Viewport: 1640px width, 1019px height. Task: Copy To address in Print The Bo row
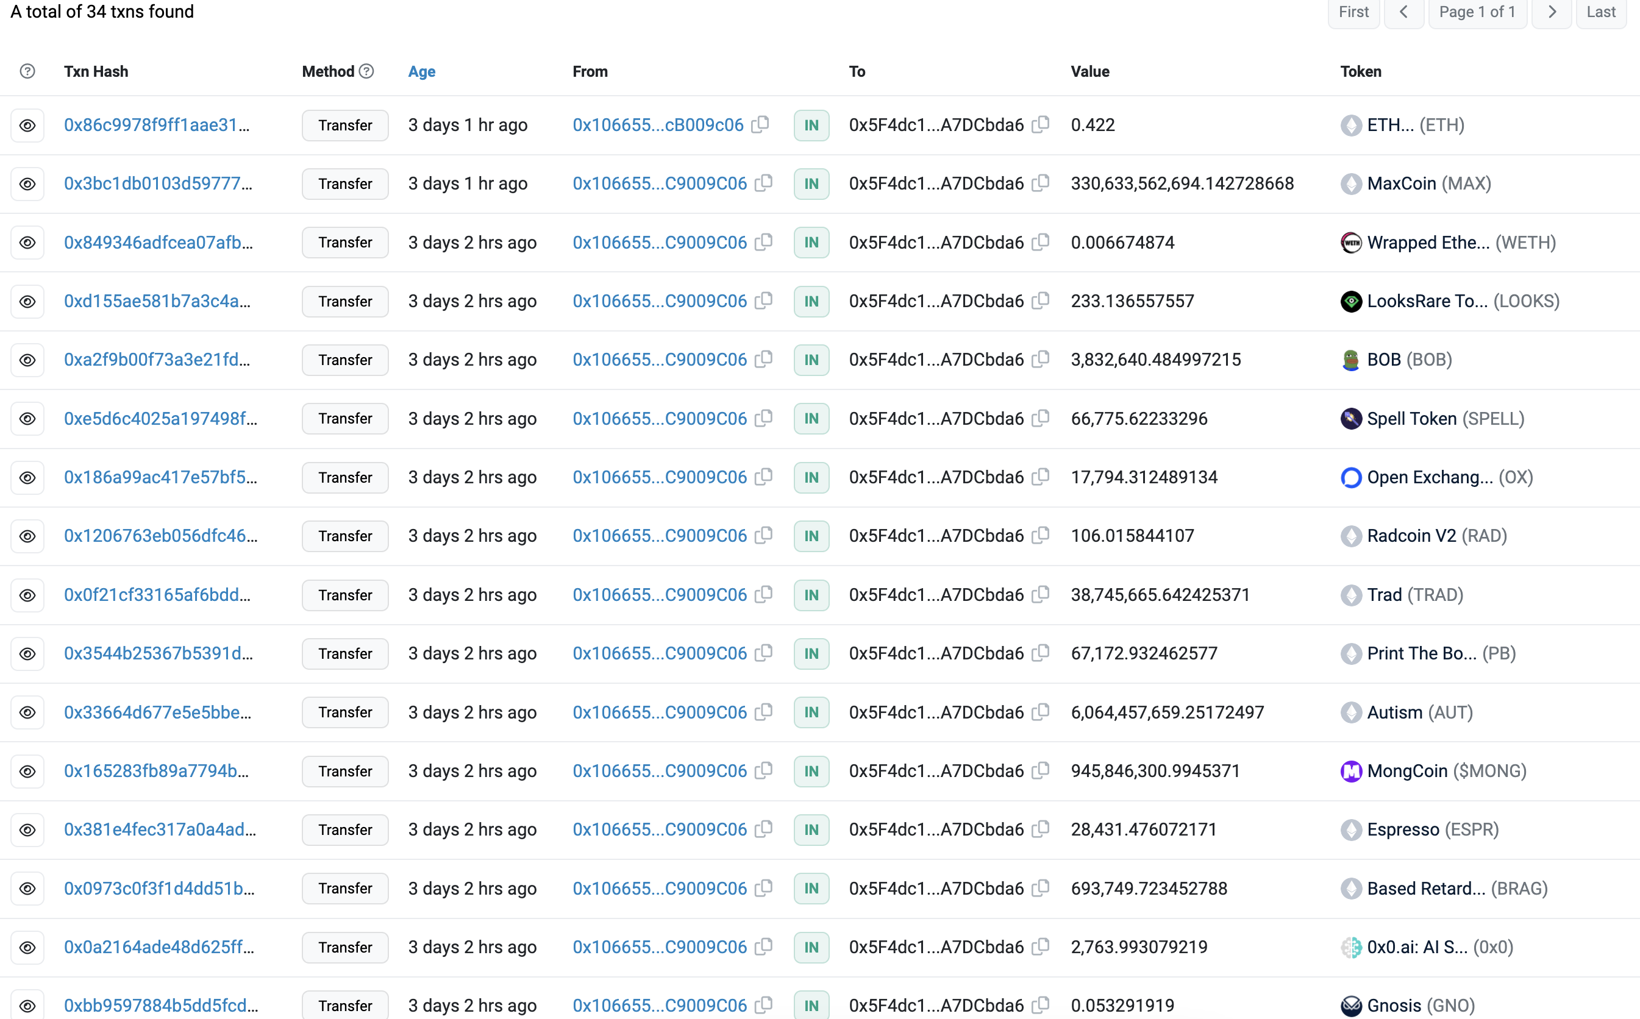[1041, 653]
